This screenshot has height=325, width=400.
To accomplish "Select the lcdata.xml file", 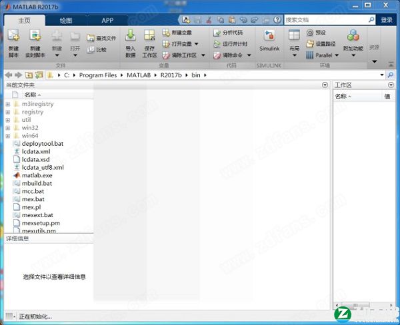I will point(36,152).
